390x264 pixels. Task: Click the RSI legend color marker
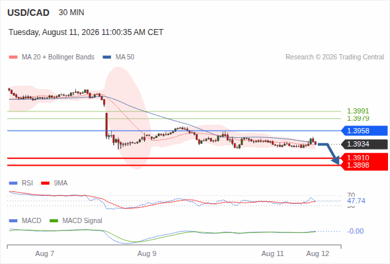[x=13, y=183]
